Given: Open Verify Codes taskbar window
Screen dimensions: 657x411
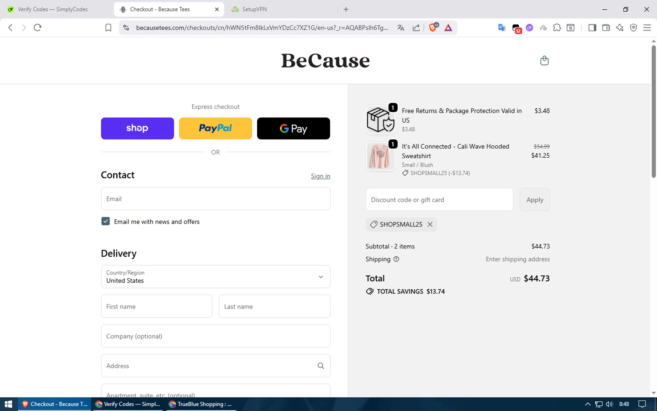Looking at the screenshot, I should click(129, 404).
